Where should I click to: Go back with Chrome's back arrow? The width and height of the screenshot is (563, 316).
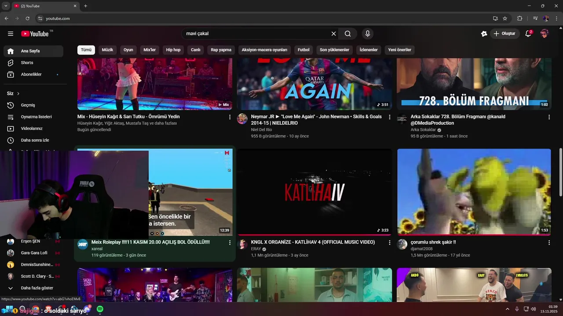[6, 18]
